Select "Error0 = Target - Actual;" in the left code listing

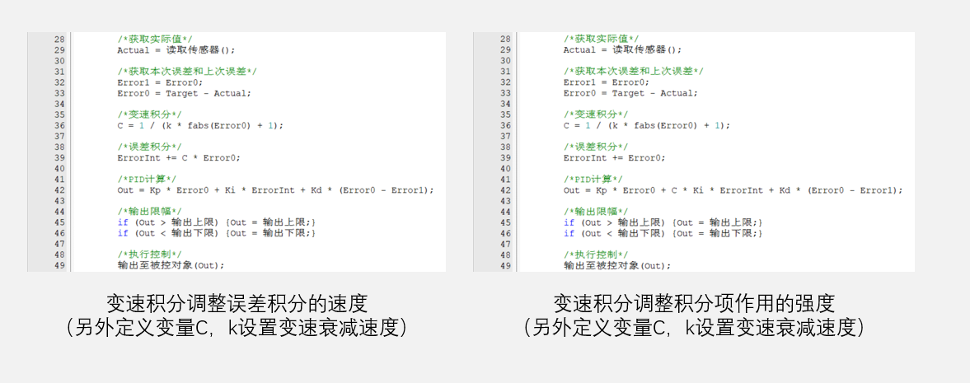point(184,93)
